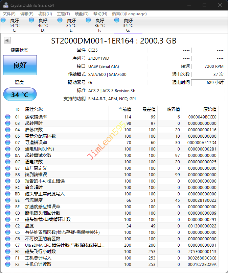
Task: Click status orb for drive E:
Action: click(60, 21)
